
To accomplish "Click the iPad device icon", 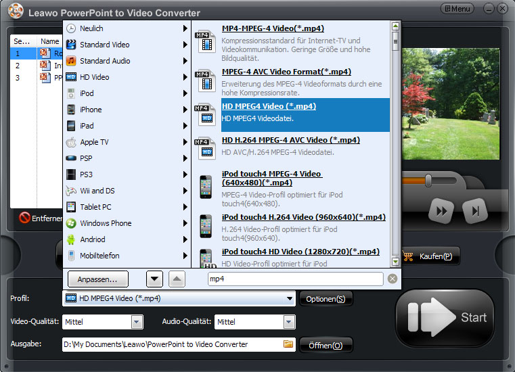I will pyautogui.click(x=71, y=126).
